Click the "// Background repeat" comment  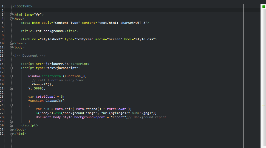[147, 117]
